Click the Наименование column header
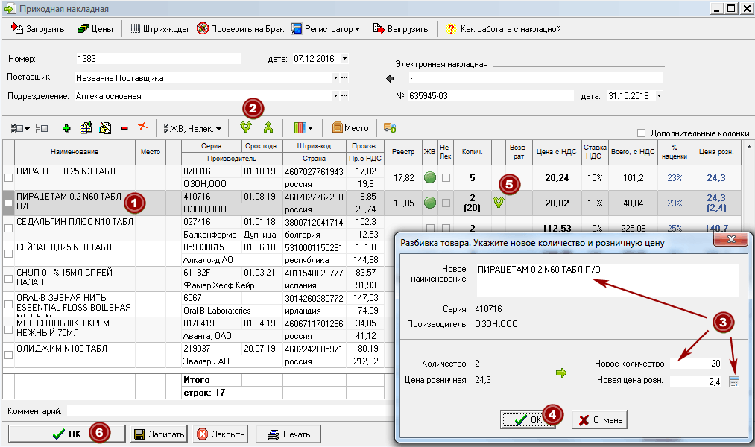The width and height of the screenshot is (755, 447). pyautogui.click(x=75, y=152)
